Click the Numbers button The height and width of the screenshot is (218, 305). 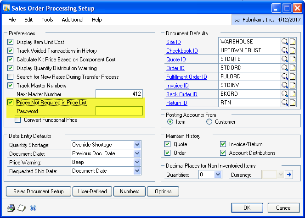130,191
